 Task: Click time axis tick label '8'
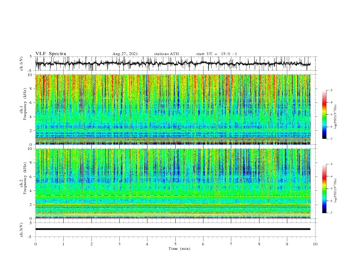pyautogui.click(x=259, y=244)
